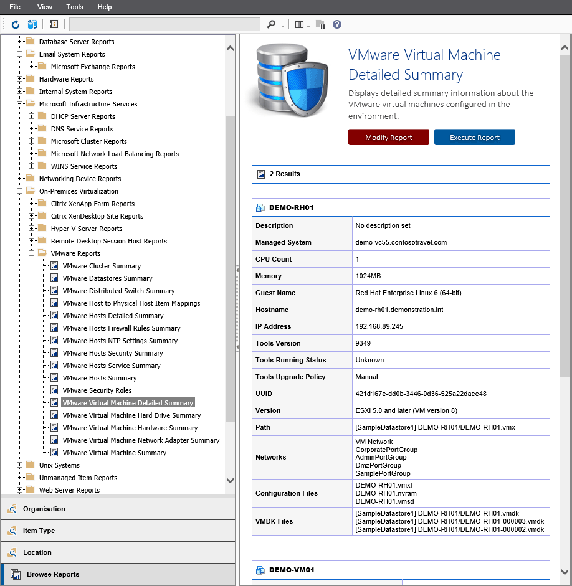Click the table view icon on the toolbar

(x=300, y=24)
